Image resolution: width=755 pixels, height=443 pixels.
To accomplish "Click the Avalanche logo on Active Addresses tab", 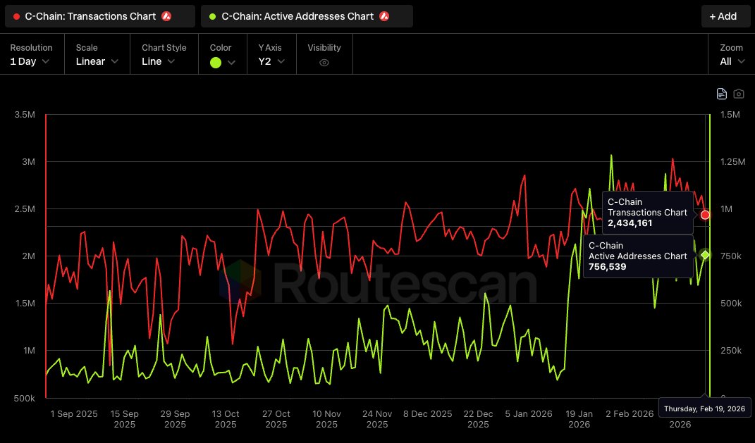I will 384,16.
